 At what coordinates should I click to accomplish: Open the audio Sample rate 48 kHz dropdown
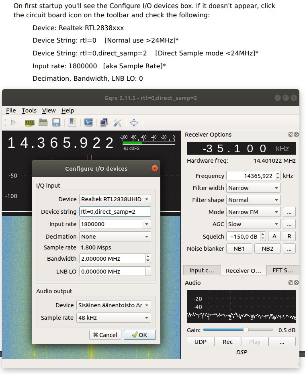[x=114, y=318]
